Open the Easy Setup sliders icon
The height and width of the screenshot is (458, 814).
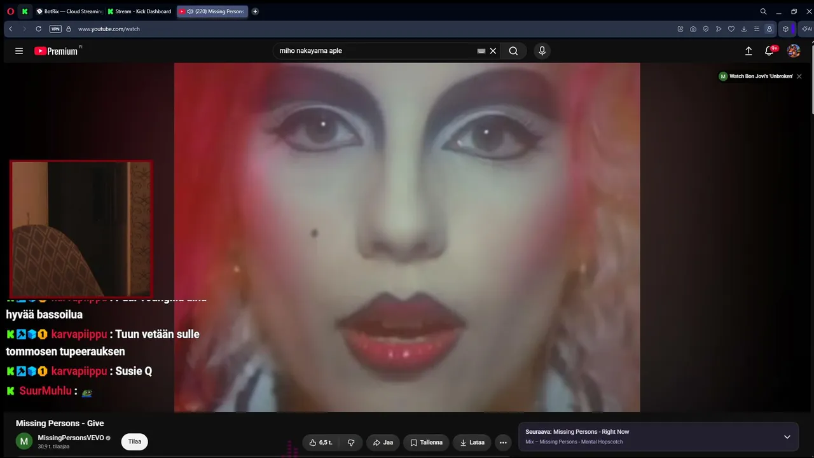[x=756, y=29]
